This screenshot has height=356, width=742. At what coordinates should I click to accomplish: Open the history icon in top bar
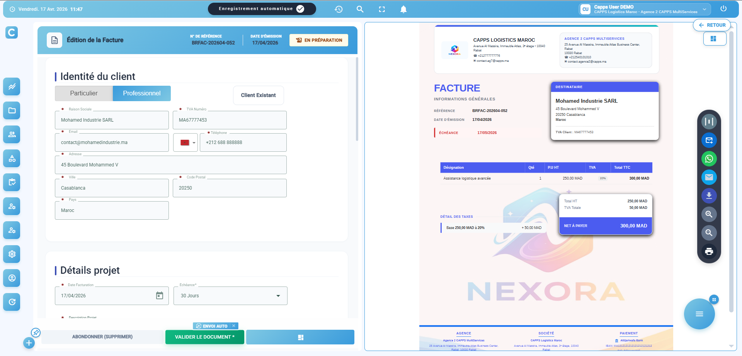pyautogui.click(x=339, y=9)
